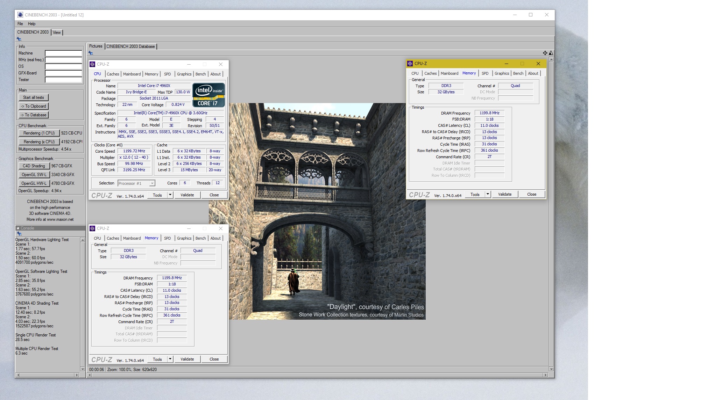Click the Console vertical scrollbar down arrow
Screen dimensions: 722x400
click(83, 369)
